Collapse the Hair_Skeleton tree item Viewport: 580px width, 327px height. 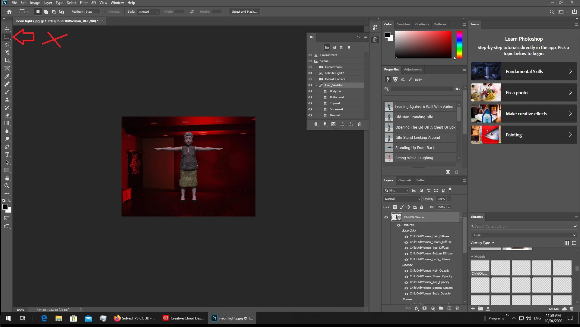pos(316,85)
